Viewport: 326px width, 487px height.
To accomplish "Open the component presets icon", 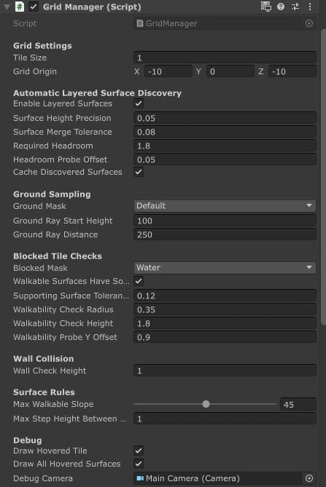I will click(x=295, y=7).
